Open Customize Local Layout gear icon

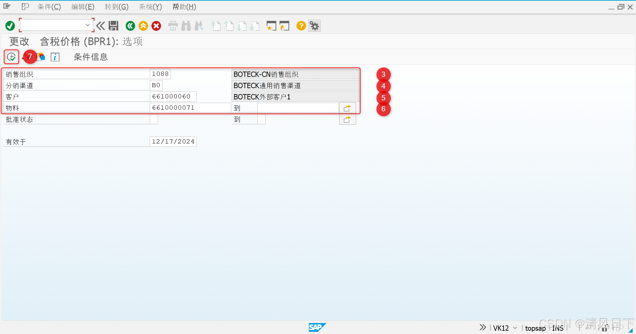pyautogui.click(x=314, y=26)
